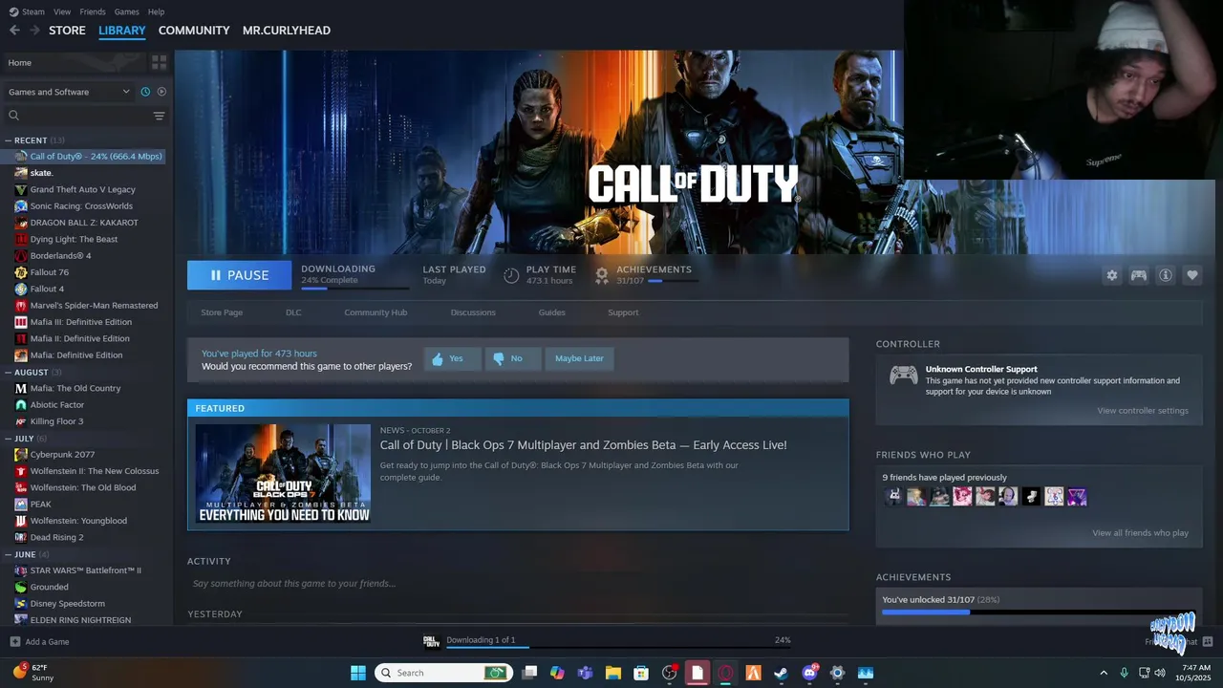Image resolution: width=1223 pixels, height=688 pixels.
Task: Click the bottom download progress bar
Action: pos(616,647)
